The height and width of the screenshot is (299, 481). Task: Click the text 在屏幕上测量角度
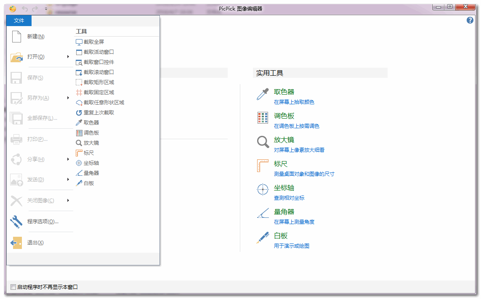pyautogui.click(x=294, y=222)
